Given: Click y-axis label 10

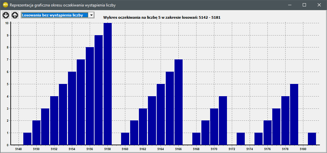Looking at the screenshot, I should [x=7, y=23].
